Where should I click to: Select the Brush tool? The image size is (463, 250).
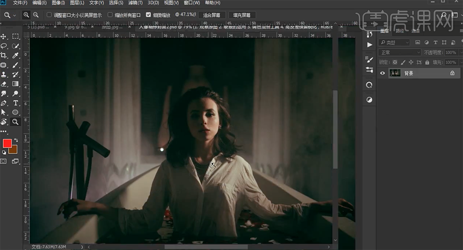pos(15,65)
